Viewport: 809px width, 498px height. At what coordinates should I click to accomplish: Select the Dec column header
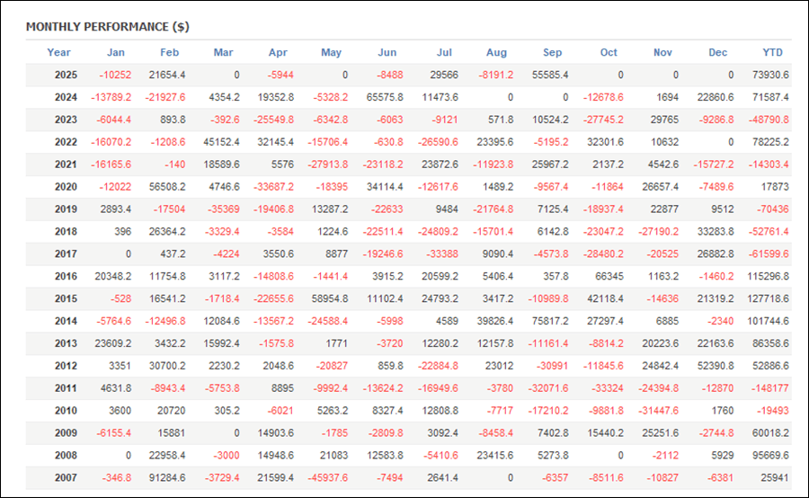(717, 52)
